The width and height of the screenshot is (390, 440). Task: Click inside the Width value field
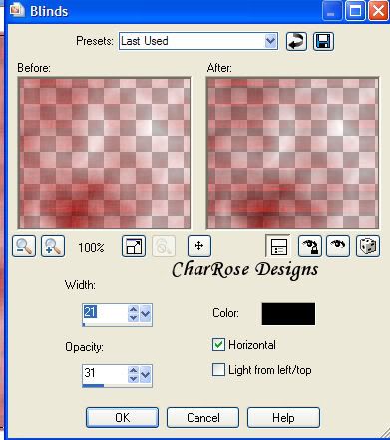tap(105, 313)
